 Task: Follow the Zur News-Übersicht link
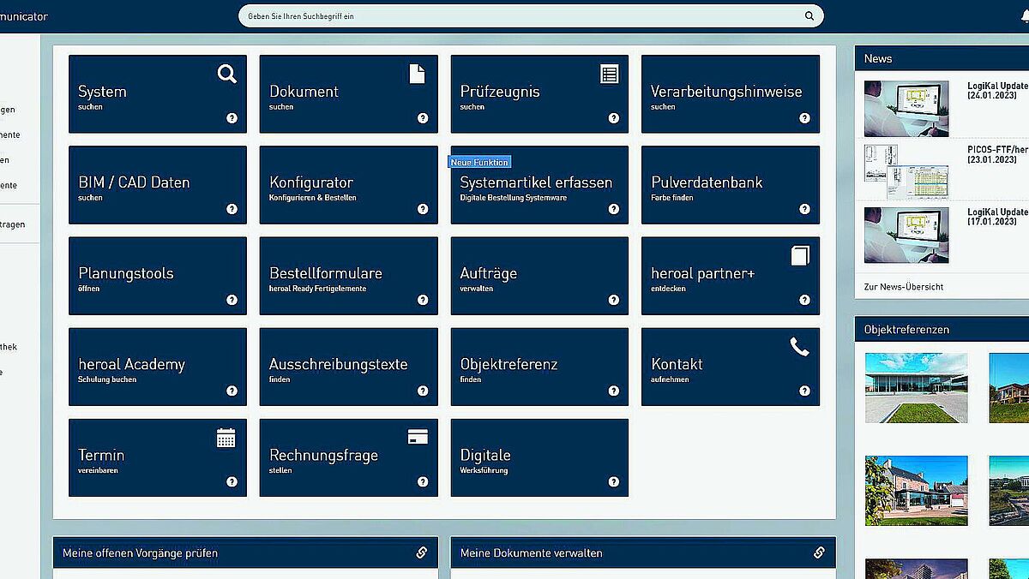point(904,287)
